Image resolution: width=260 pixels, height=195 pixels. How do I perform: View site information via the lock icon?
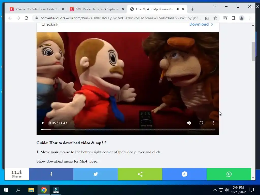(37, 18)
